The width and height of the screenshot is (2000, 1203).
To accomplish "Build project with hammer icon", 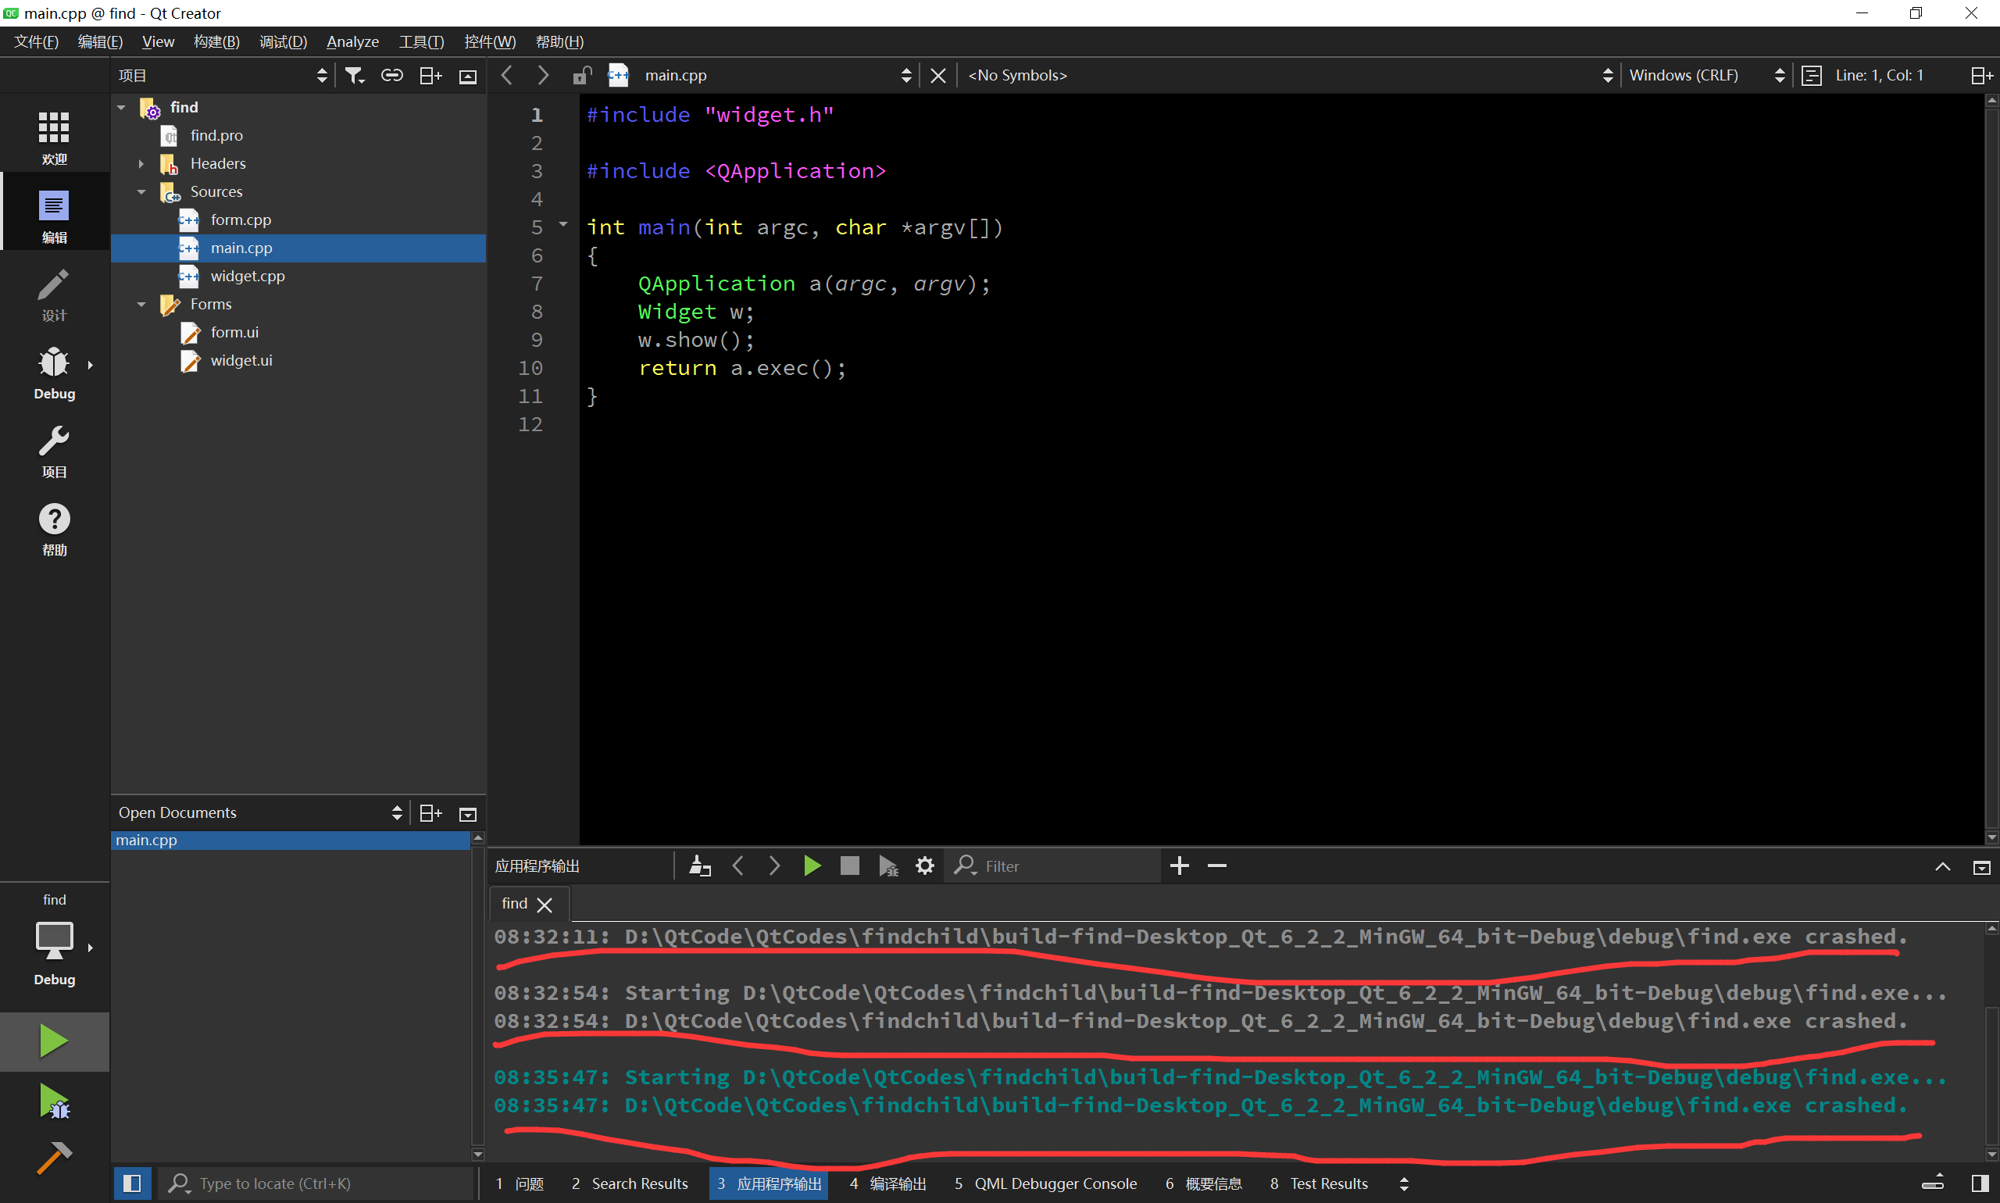I will (x=53, y=1158).
